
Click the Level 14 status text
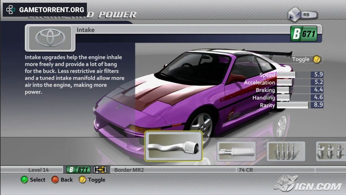(x=39, y=170)
